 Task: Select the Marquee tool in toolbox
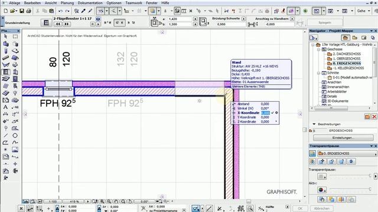click(15, 37)
